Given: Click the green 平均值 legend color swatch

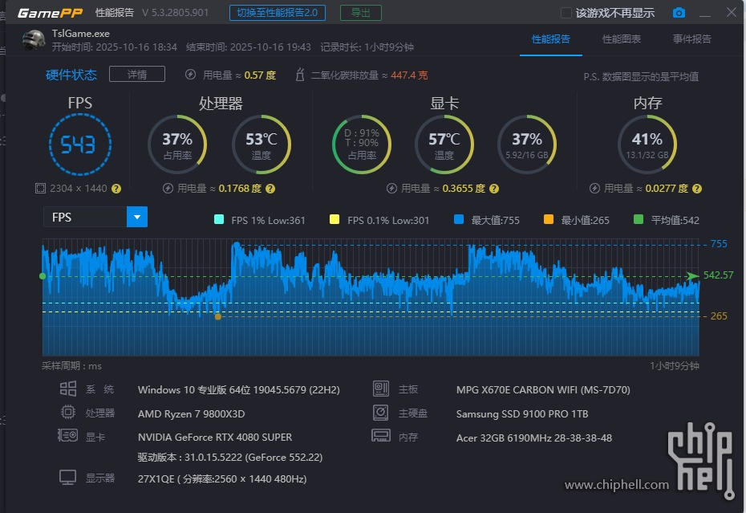Looking at the screenshot, I should click(638, 220).
